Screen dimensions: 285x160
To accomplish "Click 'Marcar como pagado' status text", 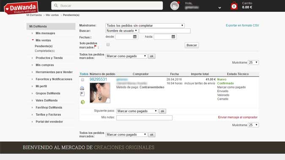I will click(231, 87).
